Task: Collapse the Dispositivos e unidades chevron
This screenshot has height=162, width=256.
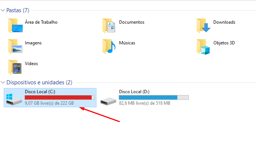Action: [3, 82]
